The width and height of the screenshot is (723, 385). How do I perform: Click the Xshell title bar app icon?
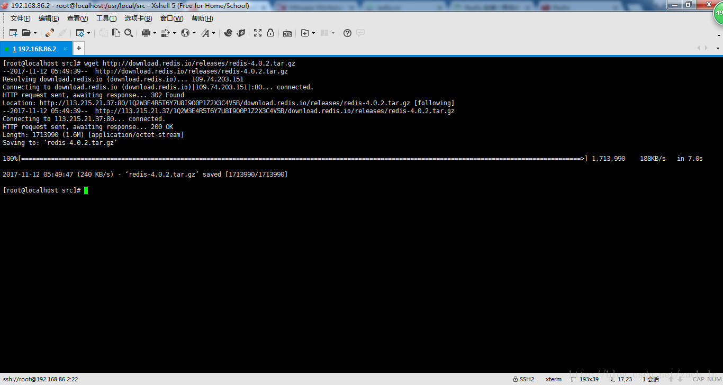(5, 5)
